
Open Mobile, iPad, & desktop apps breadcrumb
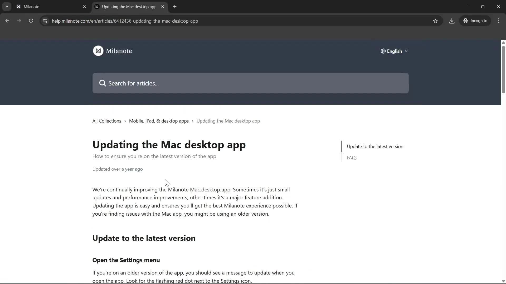(x=159, y=121)
